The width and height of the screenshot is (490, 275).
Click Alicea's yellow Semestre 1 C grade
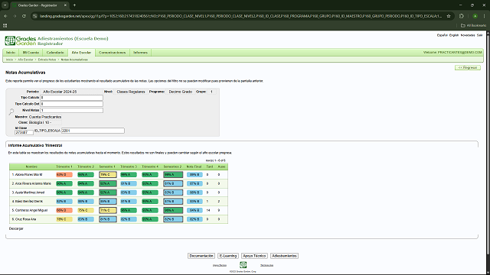click(108, 175)
